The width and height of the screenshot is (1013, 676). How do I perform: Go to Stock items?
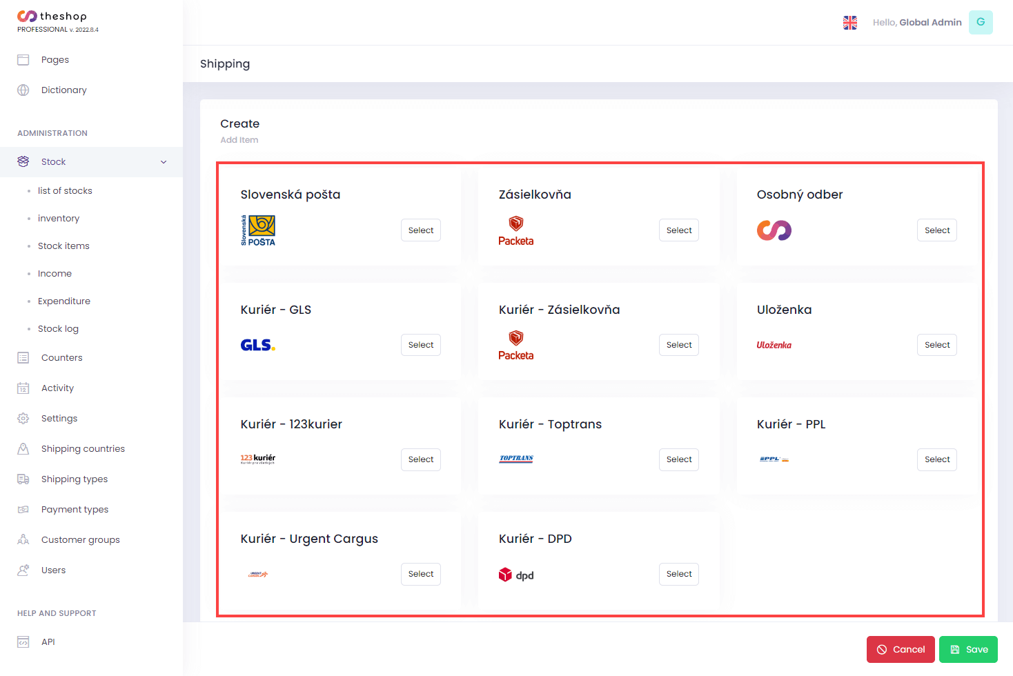(63, 246)
